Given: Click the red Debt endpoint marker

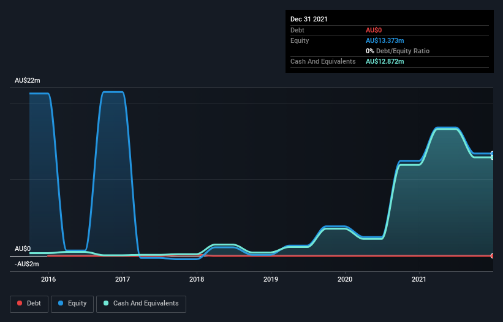Looking at the screenshot, I should click(x=493, y=256).
